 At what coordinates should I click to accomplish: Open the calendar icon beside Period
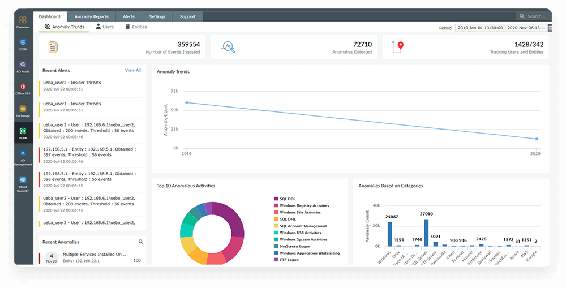tap(550, 28)
